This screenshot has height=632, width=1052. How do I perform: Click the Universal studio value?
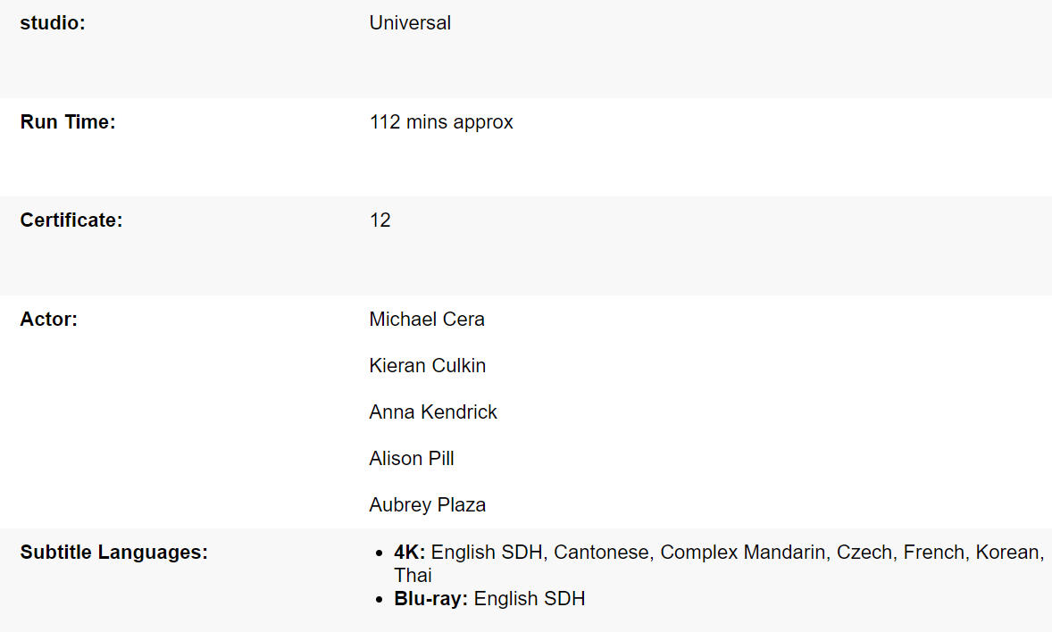[410, 23]
